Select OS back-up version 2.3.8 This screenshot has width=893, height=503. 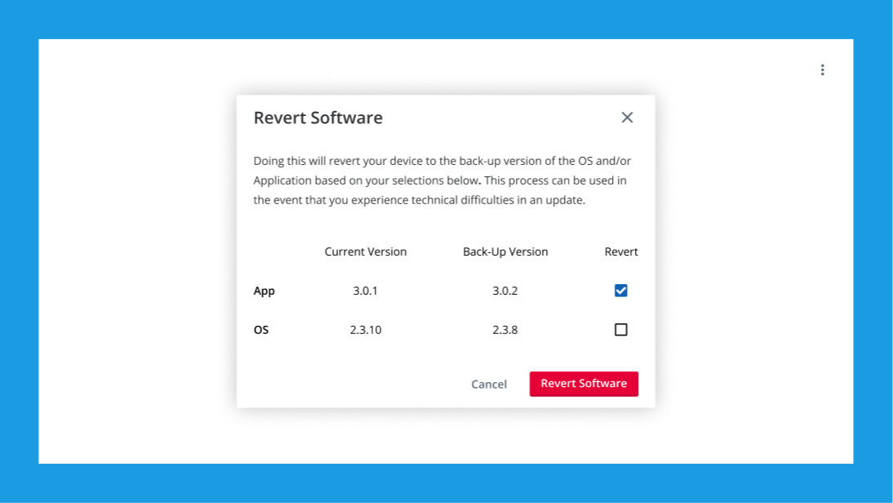pos(505,330)
